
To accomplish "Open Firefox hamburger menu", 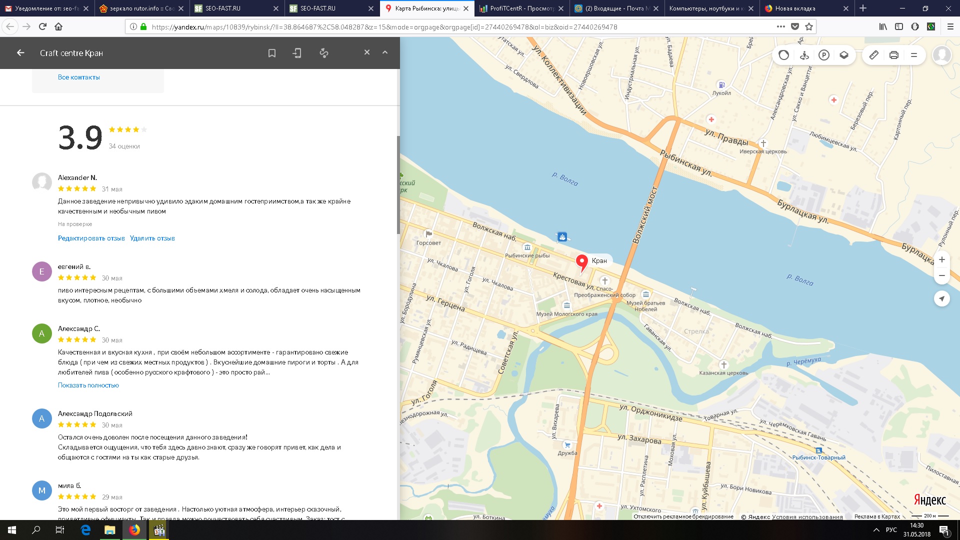I will [950, 27].
